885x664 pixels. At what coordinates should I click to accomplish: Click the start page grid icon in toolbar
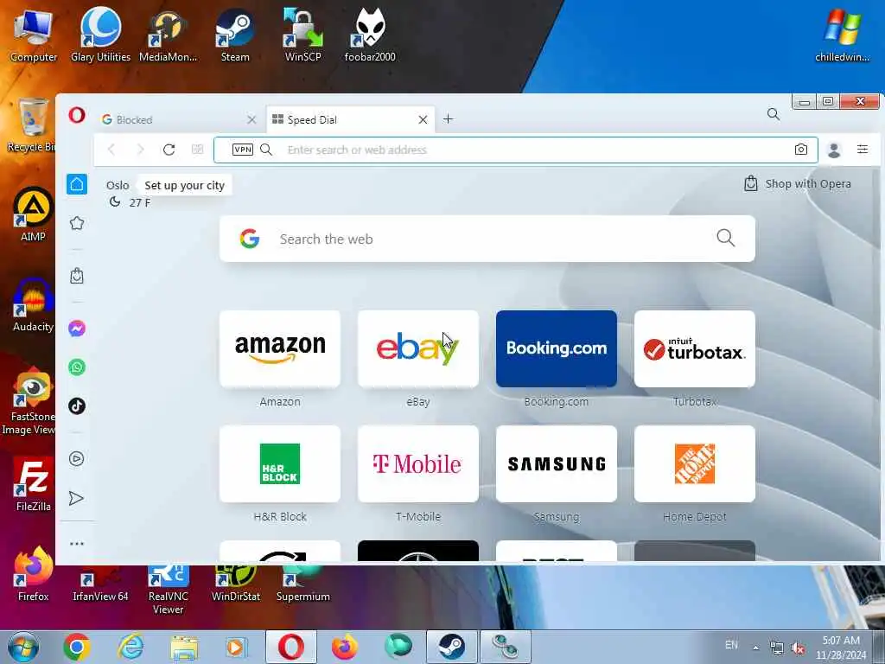(198, 150)
